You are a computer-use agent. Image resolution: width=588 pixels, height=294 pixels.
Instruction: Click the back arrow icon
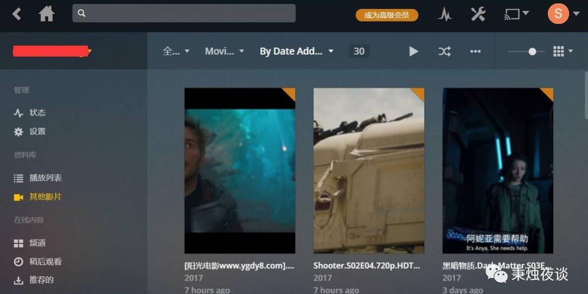point(17,14)
